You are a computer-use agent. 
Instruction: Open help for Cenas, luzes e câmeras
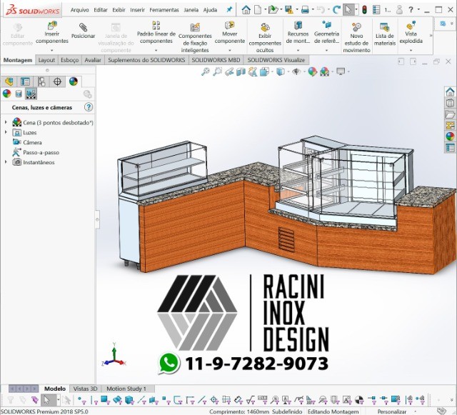(x=89, y=107)
